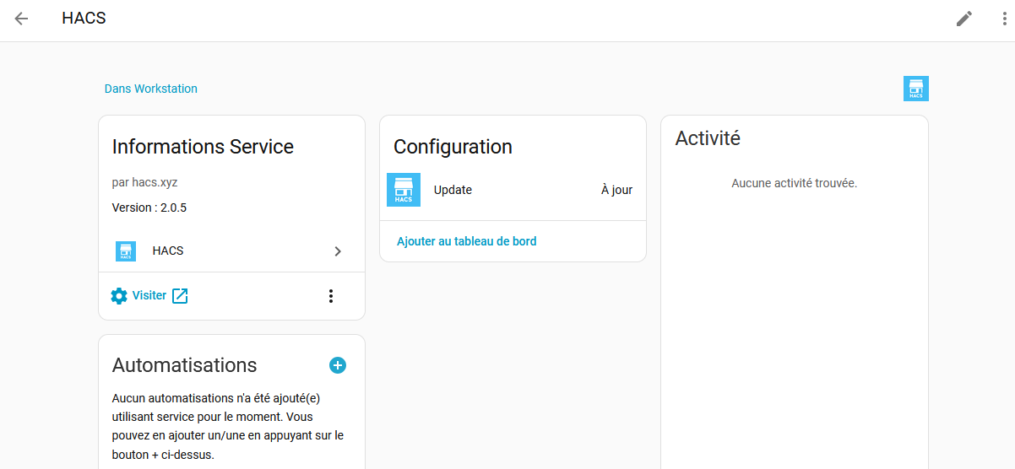Click the Version : 2.0.5 text
The width and height of the screenshot is (1015, 469).
click(149, 208)
